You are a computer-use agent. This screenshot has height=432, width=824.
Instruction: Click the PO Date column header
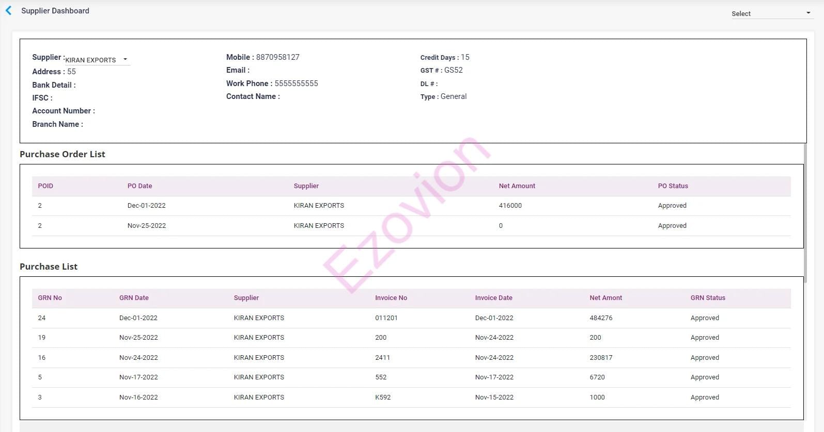point(139,186)
